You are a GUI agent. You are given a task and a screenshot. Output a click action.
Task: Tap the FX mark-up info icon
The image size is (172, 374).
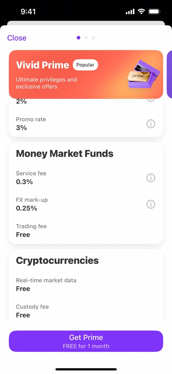[x=151, y=204]
